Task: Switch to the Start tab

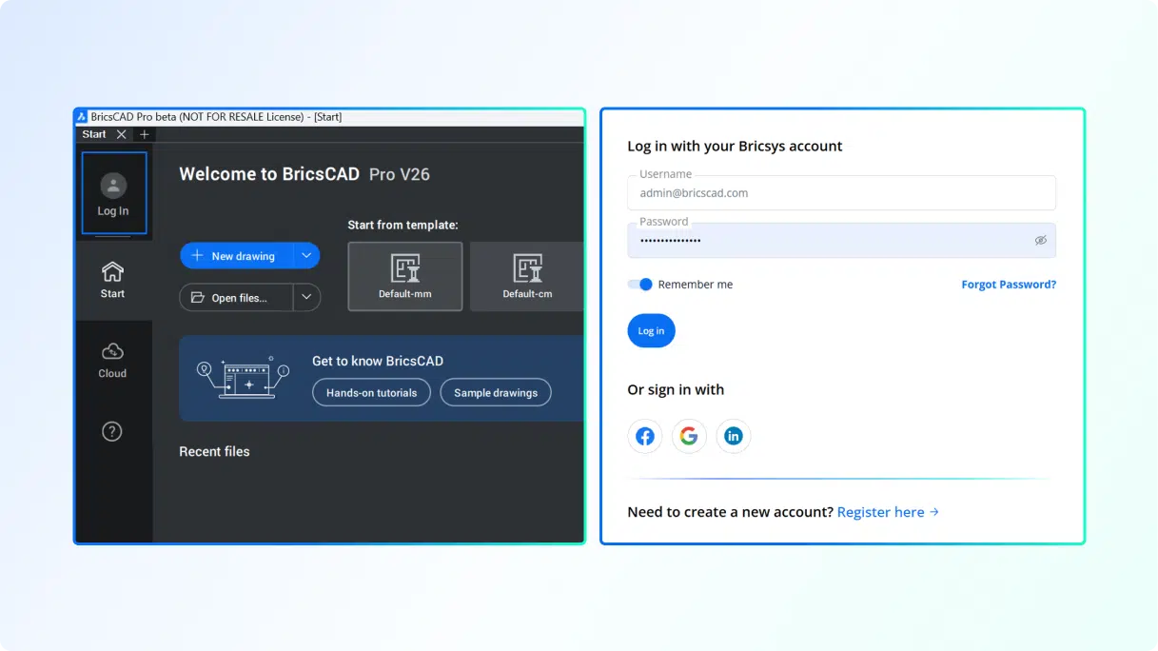Action: coord(93,134)
